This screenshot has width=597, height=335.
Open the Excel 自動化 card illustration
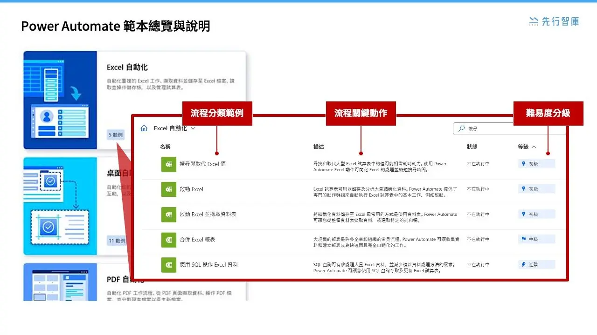click(60, 100)
